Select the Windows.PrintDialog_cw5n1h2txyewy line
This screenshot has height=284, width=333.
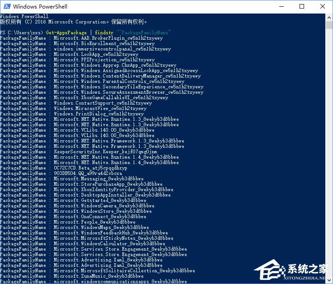tap(72, 114)
